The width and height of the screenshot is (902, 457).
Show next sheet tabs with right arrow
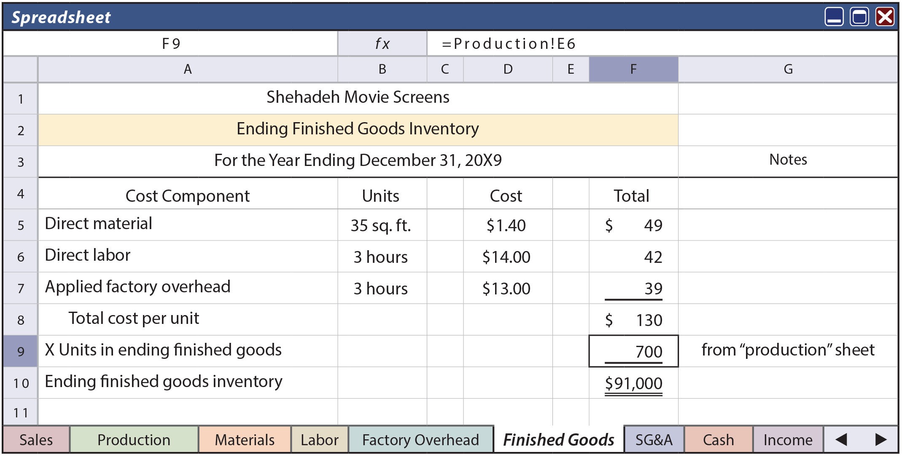click(880, 439)
